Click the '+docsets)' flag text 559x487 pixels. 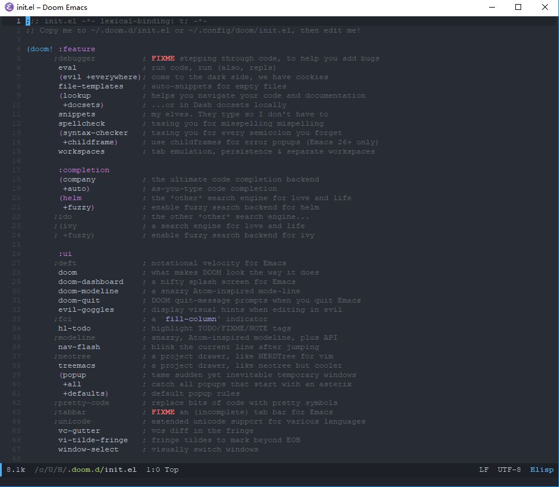[x=83, y=105]
